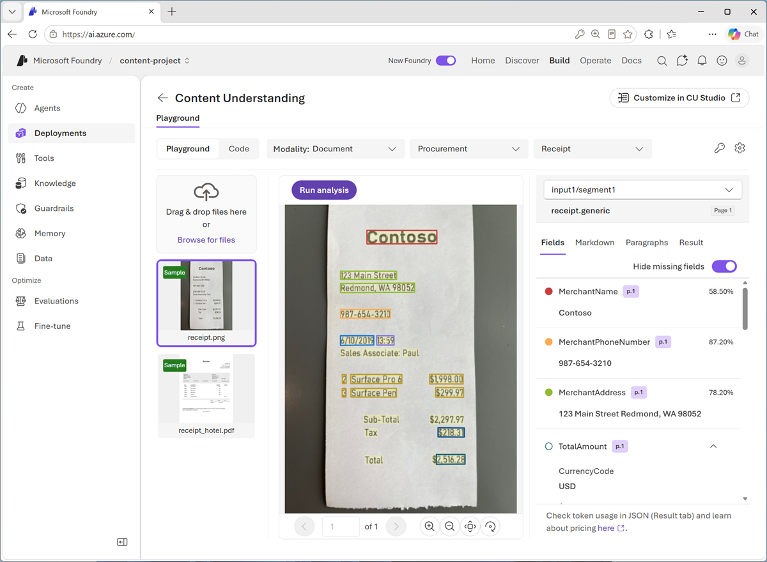Click the key icon next to settings
The image size is (767, 562).
pos(720,148)
